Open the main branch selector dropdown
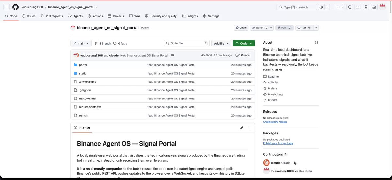The height and width of the screenshot is (180, 392). click(x=81, y=43)
